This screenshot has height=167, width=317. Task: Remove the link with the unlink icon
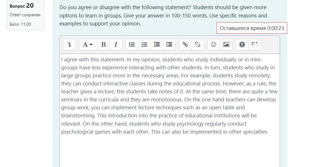point(198,45)
